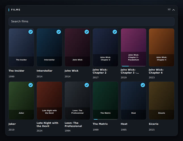Image resolution: width=183 pixels, height=141 pixels.
Task: Select the Sicario poster thumbnail
Action: click(161, 100)
